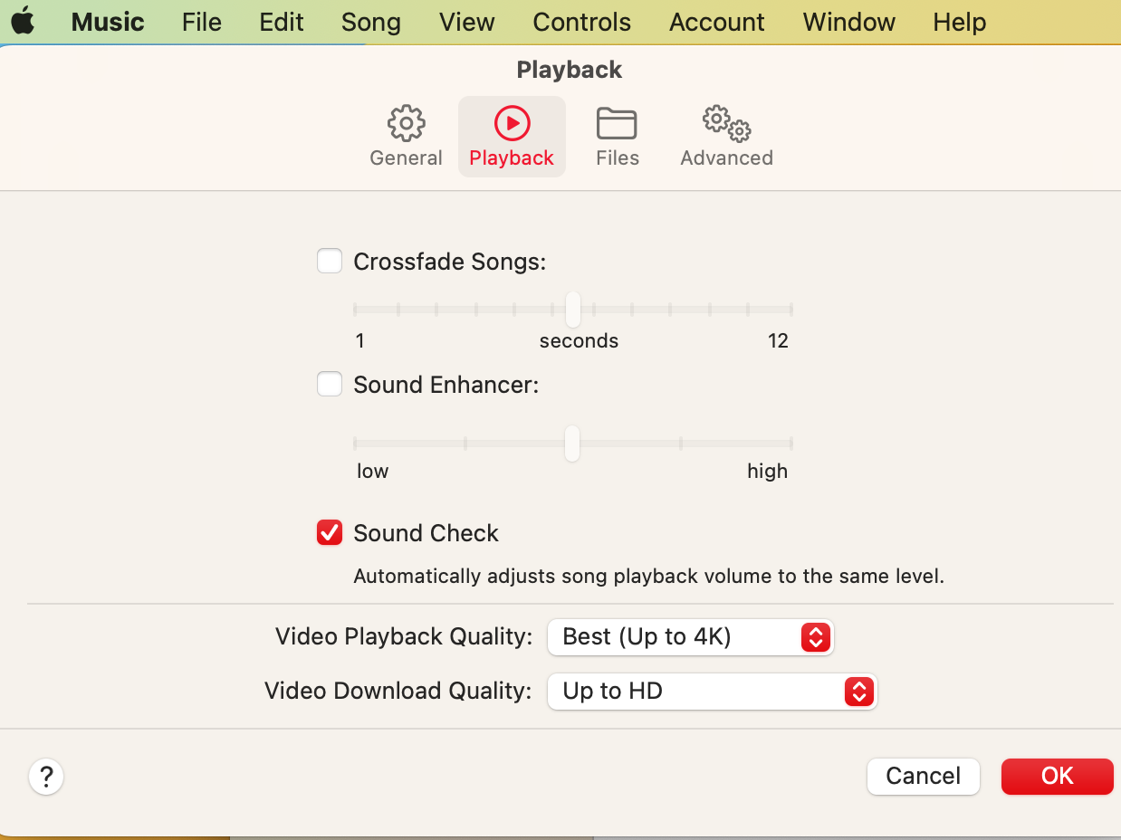Viewport: 1121px width, 840px height.
Task: Open the Help menu
Action: tap(960, 22)
